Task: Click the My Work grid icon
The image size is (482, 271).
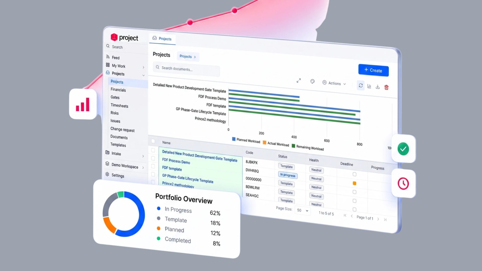Action: [108, 65]
